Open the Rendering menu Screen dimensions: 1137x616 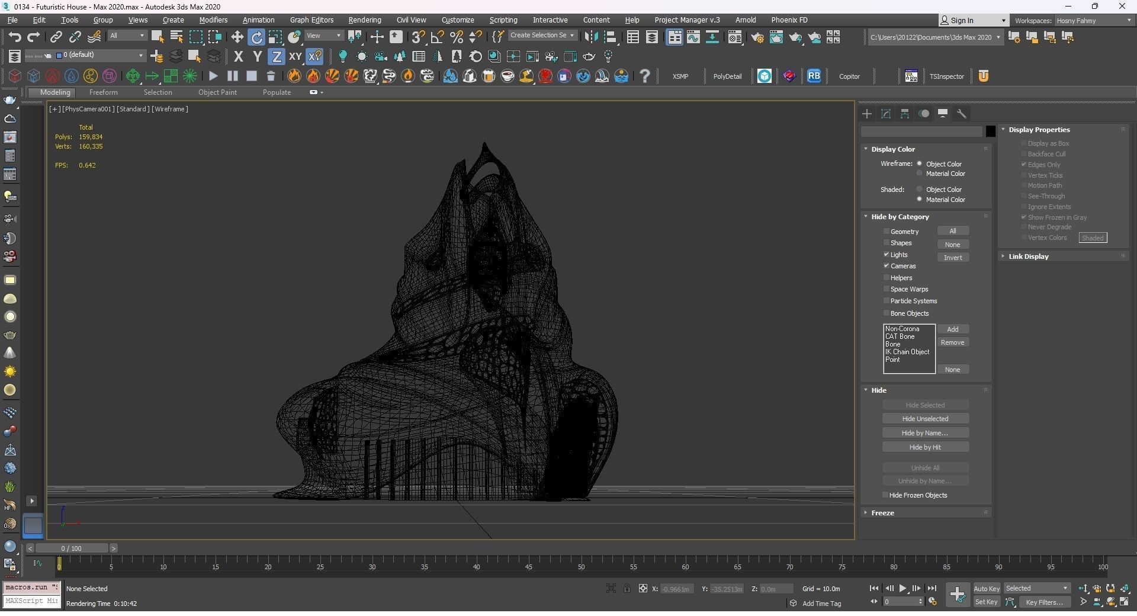point(364,20)
